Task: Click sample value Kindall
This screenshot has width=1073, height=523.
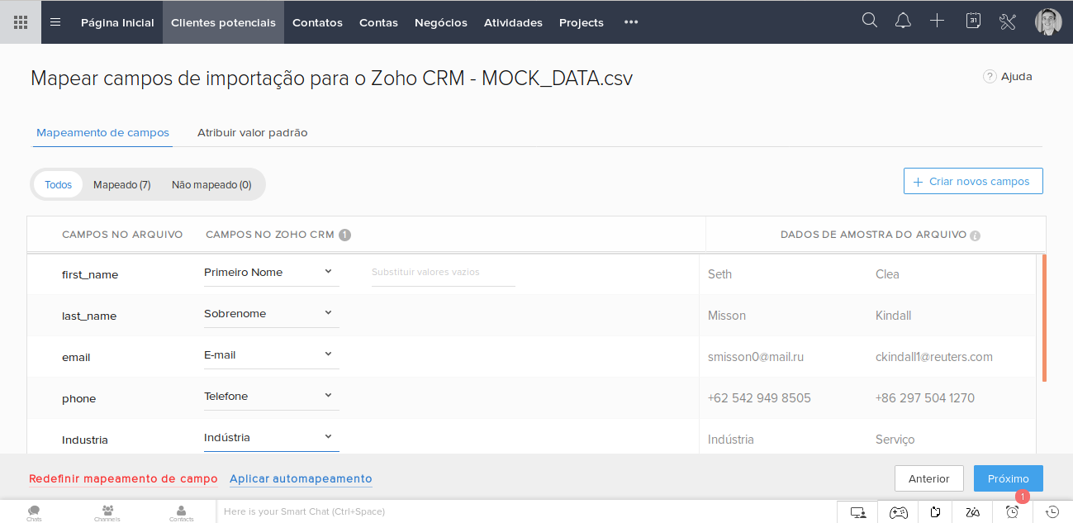Action: point(894,316)
